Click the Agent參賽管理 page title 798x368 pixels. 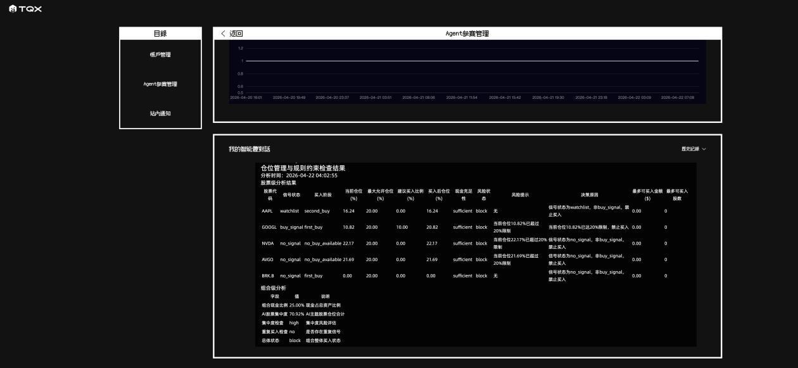point(467,34)
